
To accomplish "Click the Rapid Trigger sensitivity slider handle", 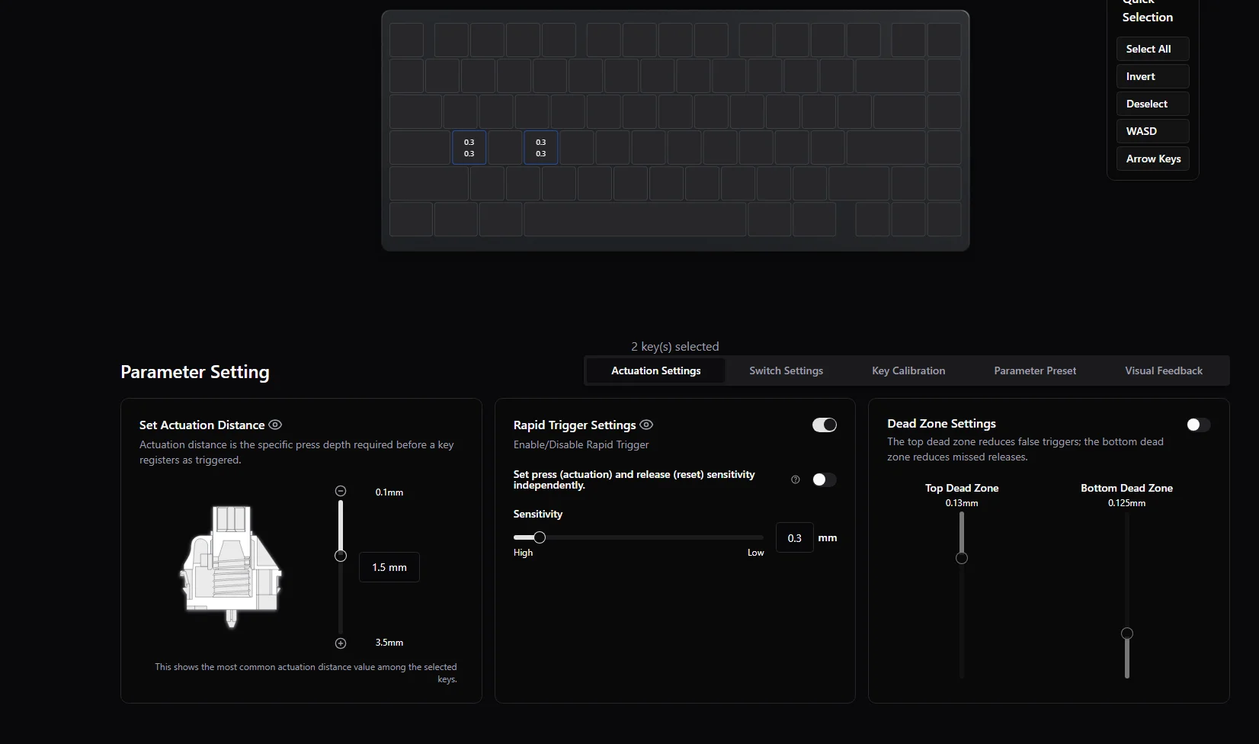I will click(540, 537).
